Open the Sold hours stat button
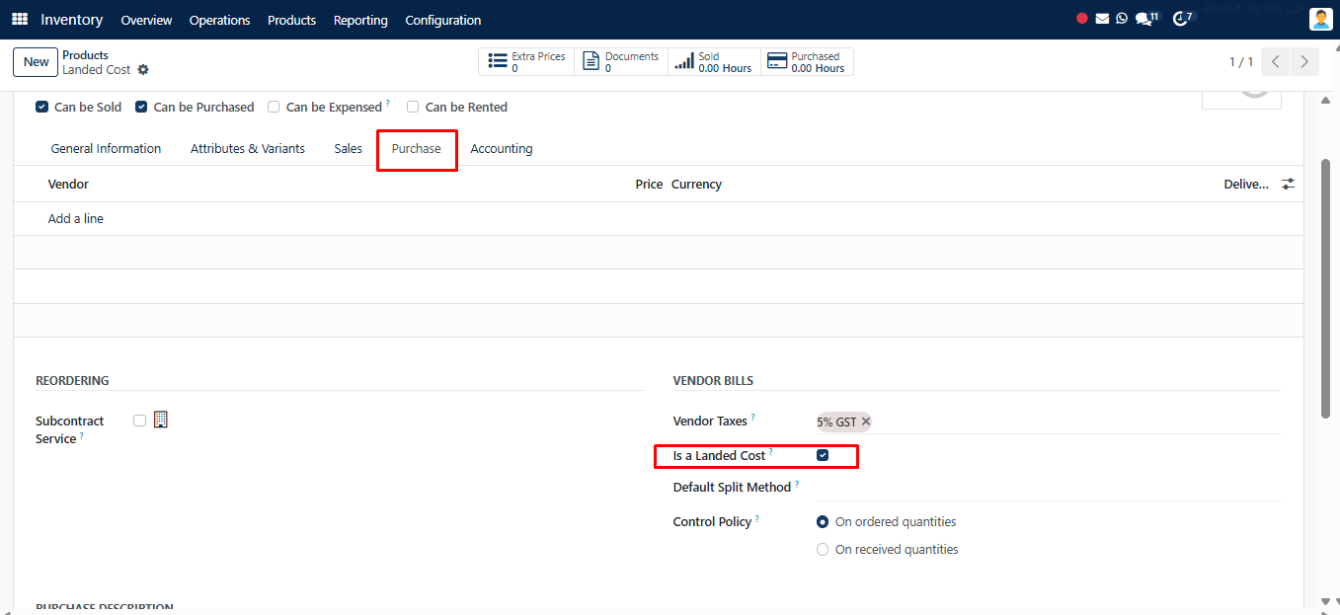1340x615 pixels. tap(714, 62)
